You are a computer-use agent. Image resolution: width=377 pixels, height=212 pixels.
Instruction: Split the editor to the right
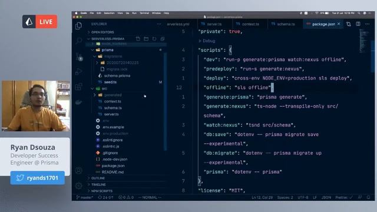tap(358, 24)
